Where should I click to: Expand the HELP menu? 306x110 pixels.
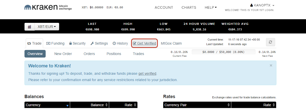coord(211,7)
